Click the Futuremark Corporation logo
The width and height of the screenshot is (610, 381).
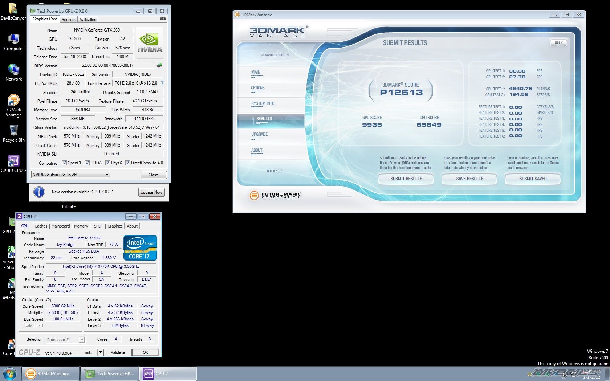click(x=275, y=195)
